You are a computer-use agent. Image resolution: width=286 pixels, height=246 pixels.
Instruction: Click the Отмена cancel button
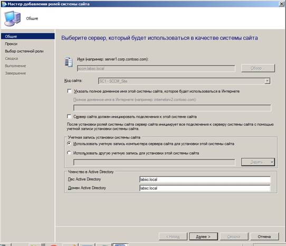[264, 237]
